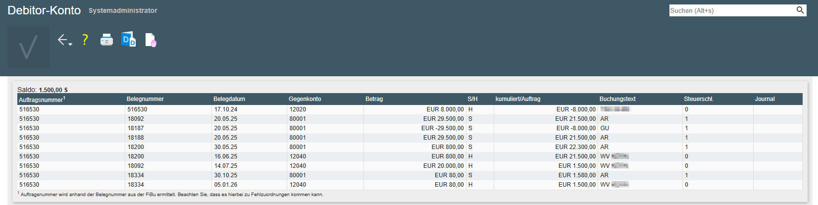Viewport: 818px width, 205px height.
Task: Click the magnifier search icon
Action: pyautogui.click(x=800, y=10)
